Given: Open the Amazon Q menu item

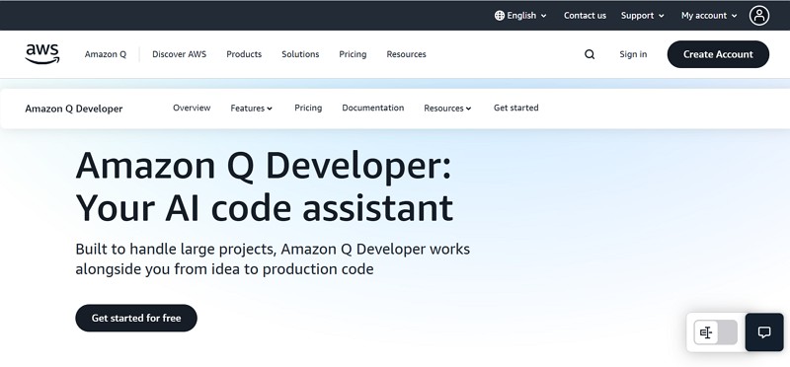Looking at the screenshot, I should (x=106, y=54).
